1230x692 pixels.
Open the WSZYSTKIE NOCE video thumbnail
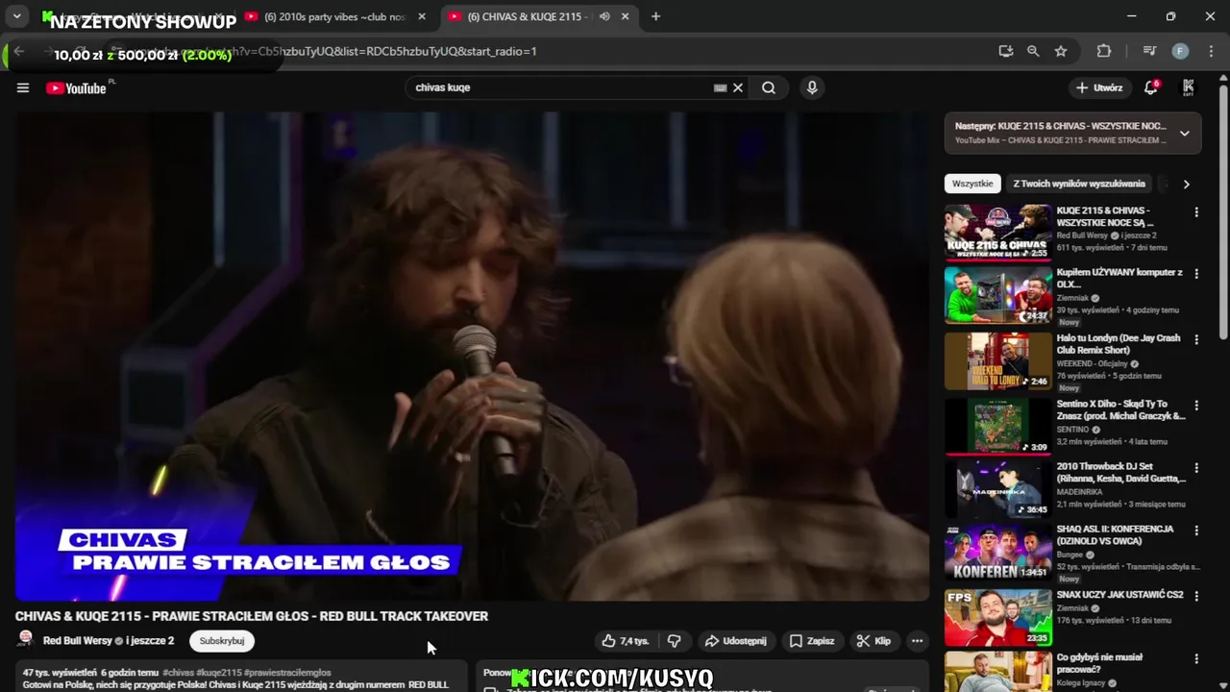(x=997, y=233)
